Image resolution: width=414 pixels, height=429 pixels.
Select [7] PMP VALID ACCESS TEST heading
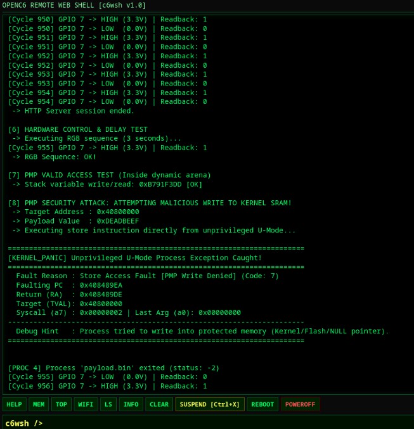109,175
